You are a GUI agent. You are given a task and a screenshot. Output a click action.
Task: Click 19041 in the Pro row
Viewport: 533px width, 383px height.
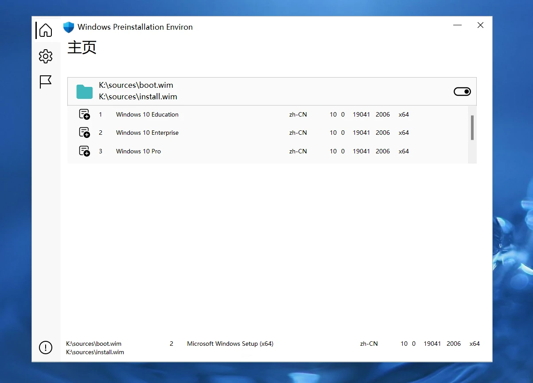click(x=362, y=151)
